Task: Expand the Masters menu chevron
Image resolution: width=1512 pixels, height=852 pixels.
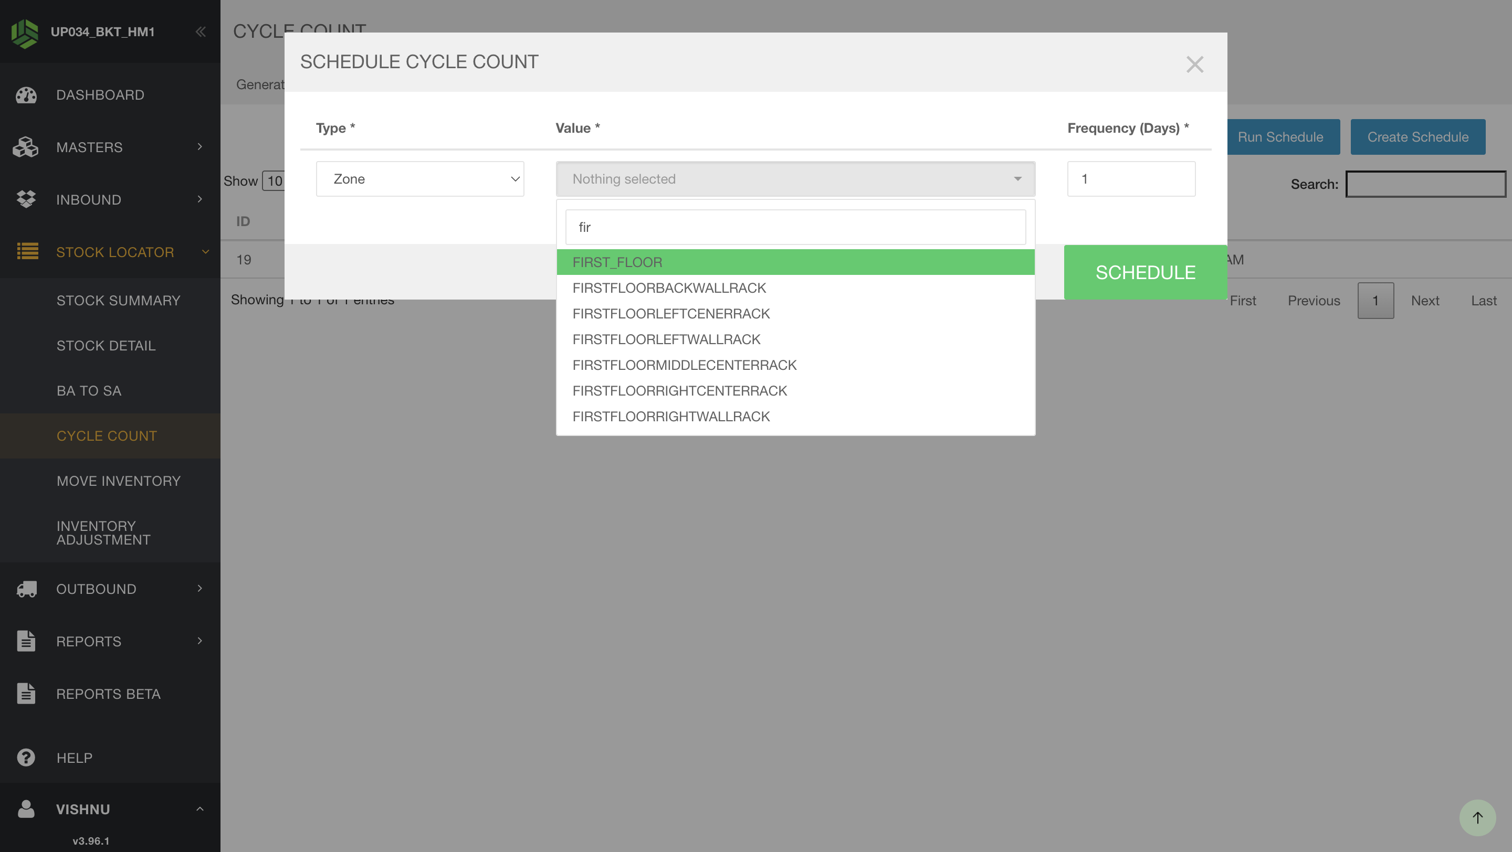Action: (199, 146)
